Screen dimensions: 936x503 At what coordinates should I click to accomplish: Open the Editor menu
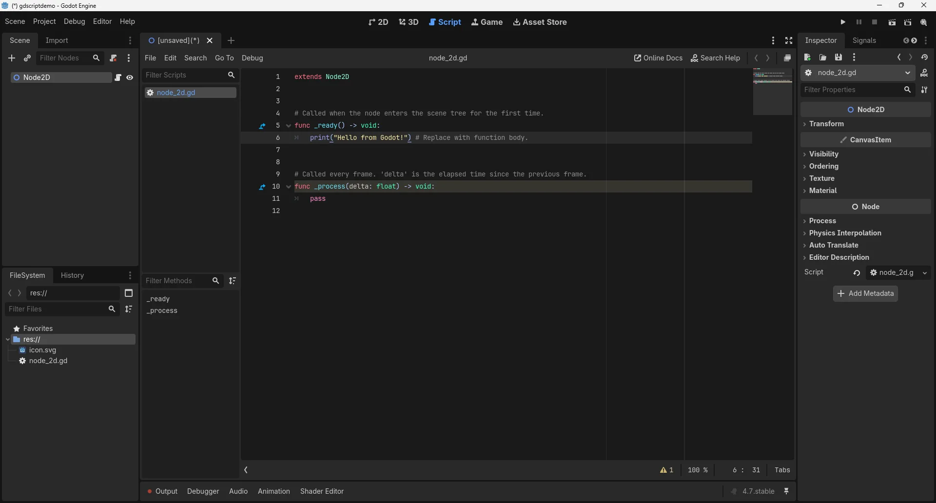point(102,21)
